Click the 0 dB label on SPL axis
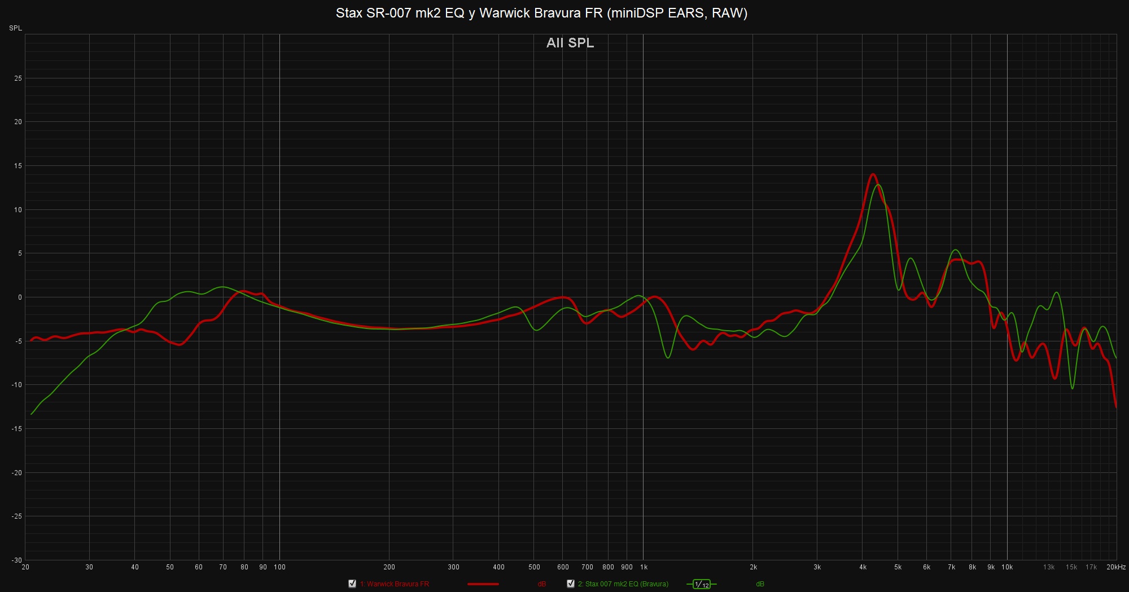This screenshot has height=592, width=1129. 20,297
